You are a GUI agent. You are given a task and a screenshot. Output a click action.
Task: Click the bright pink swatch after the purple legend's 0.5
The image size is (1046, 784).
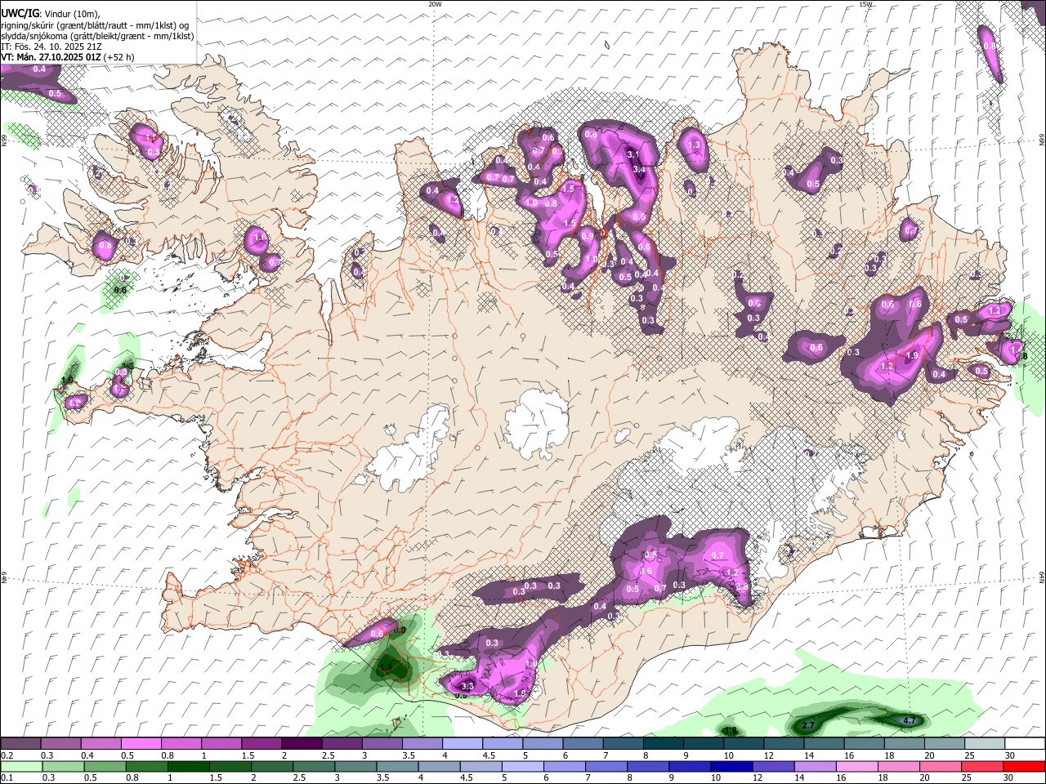pos(141,744)
